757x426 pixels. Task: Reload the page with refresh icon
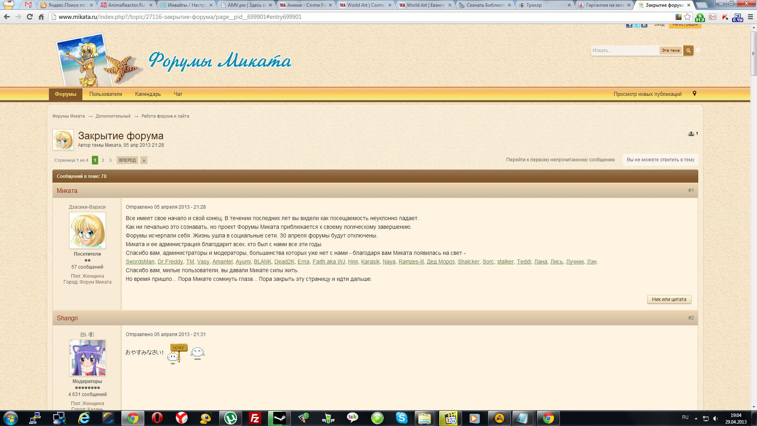tap(30, 17)
